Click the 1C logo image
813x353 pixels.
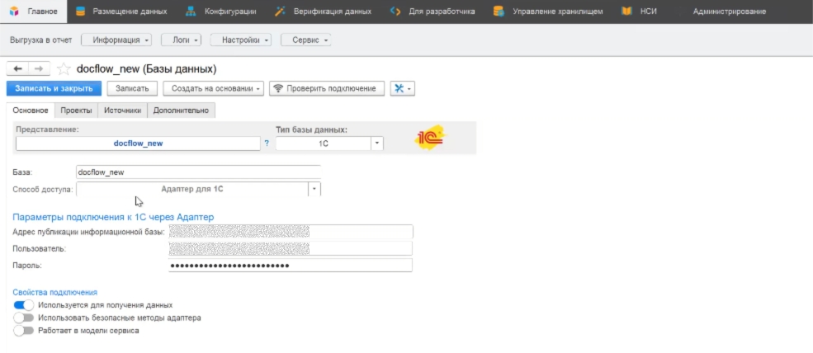(430, 138)
